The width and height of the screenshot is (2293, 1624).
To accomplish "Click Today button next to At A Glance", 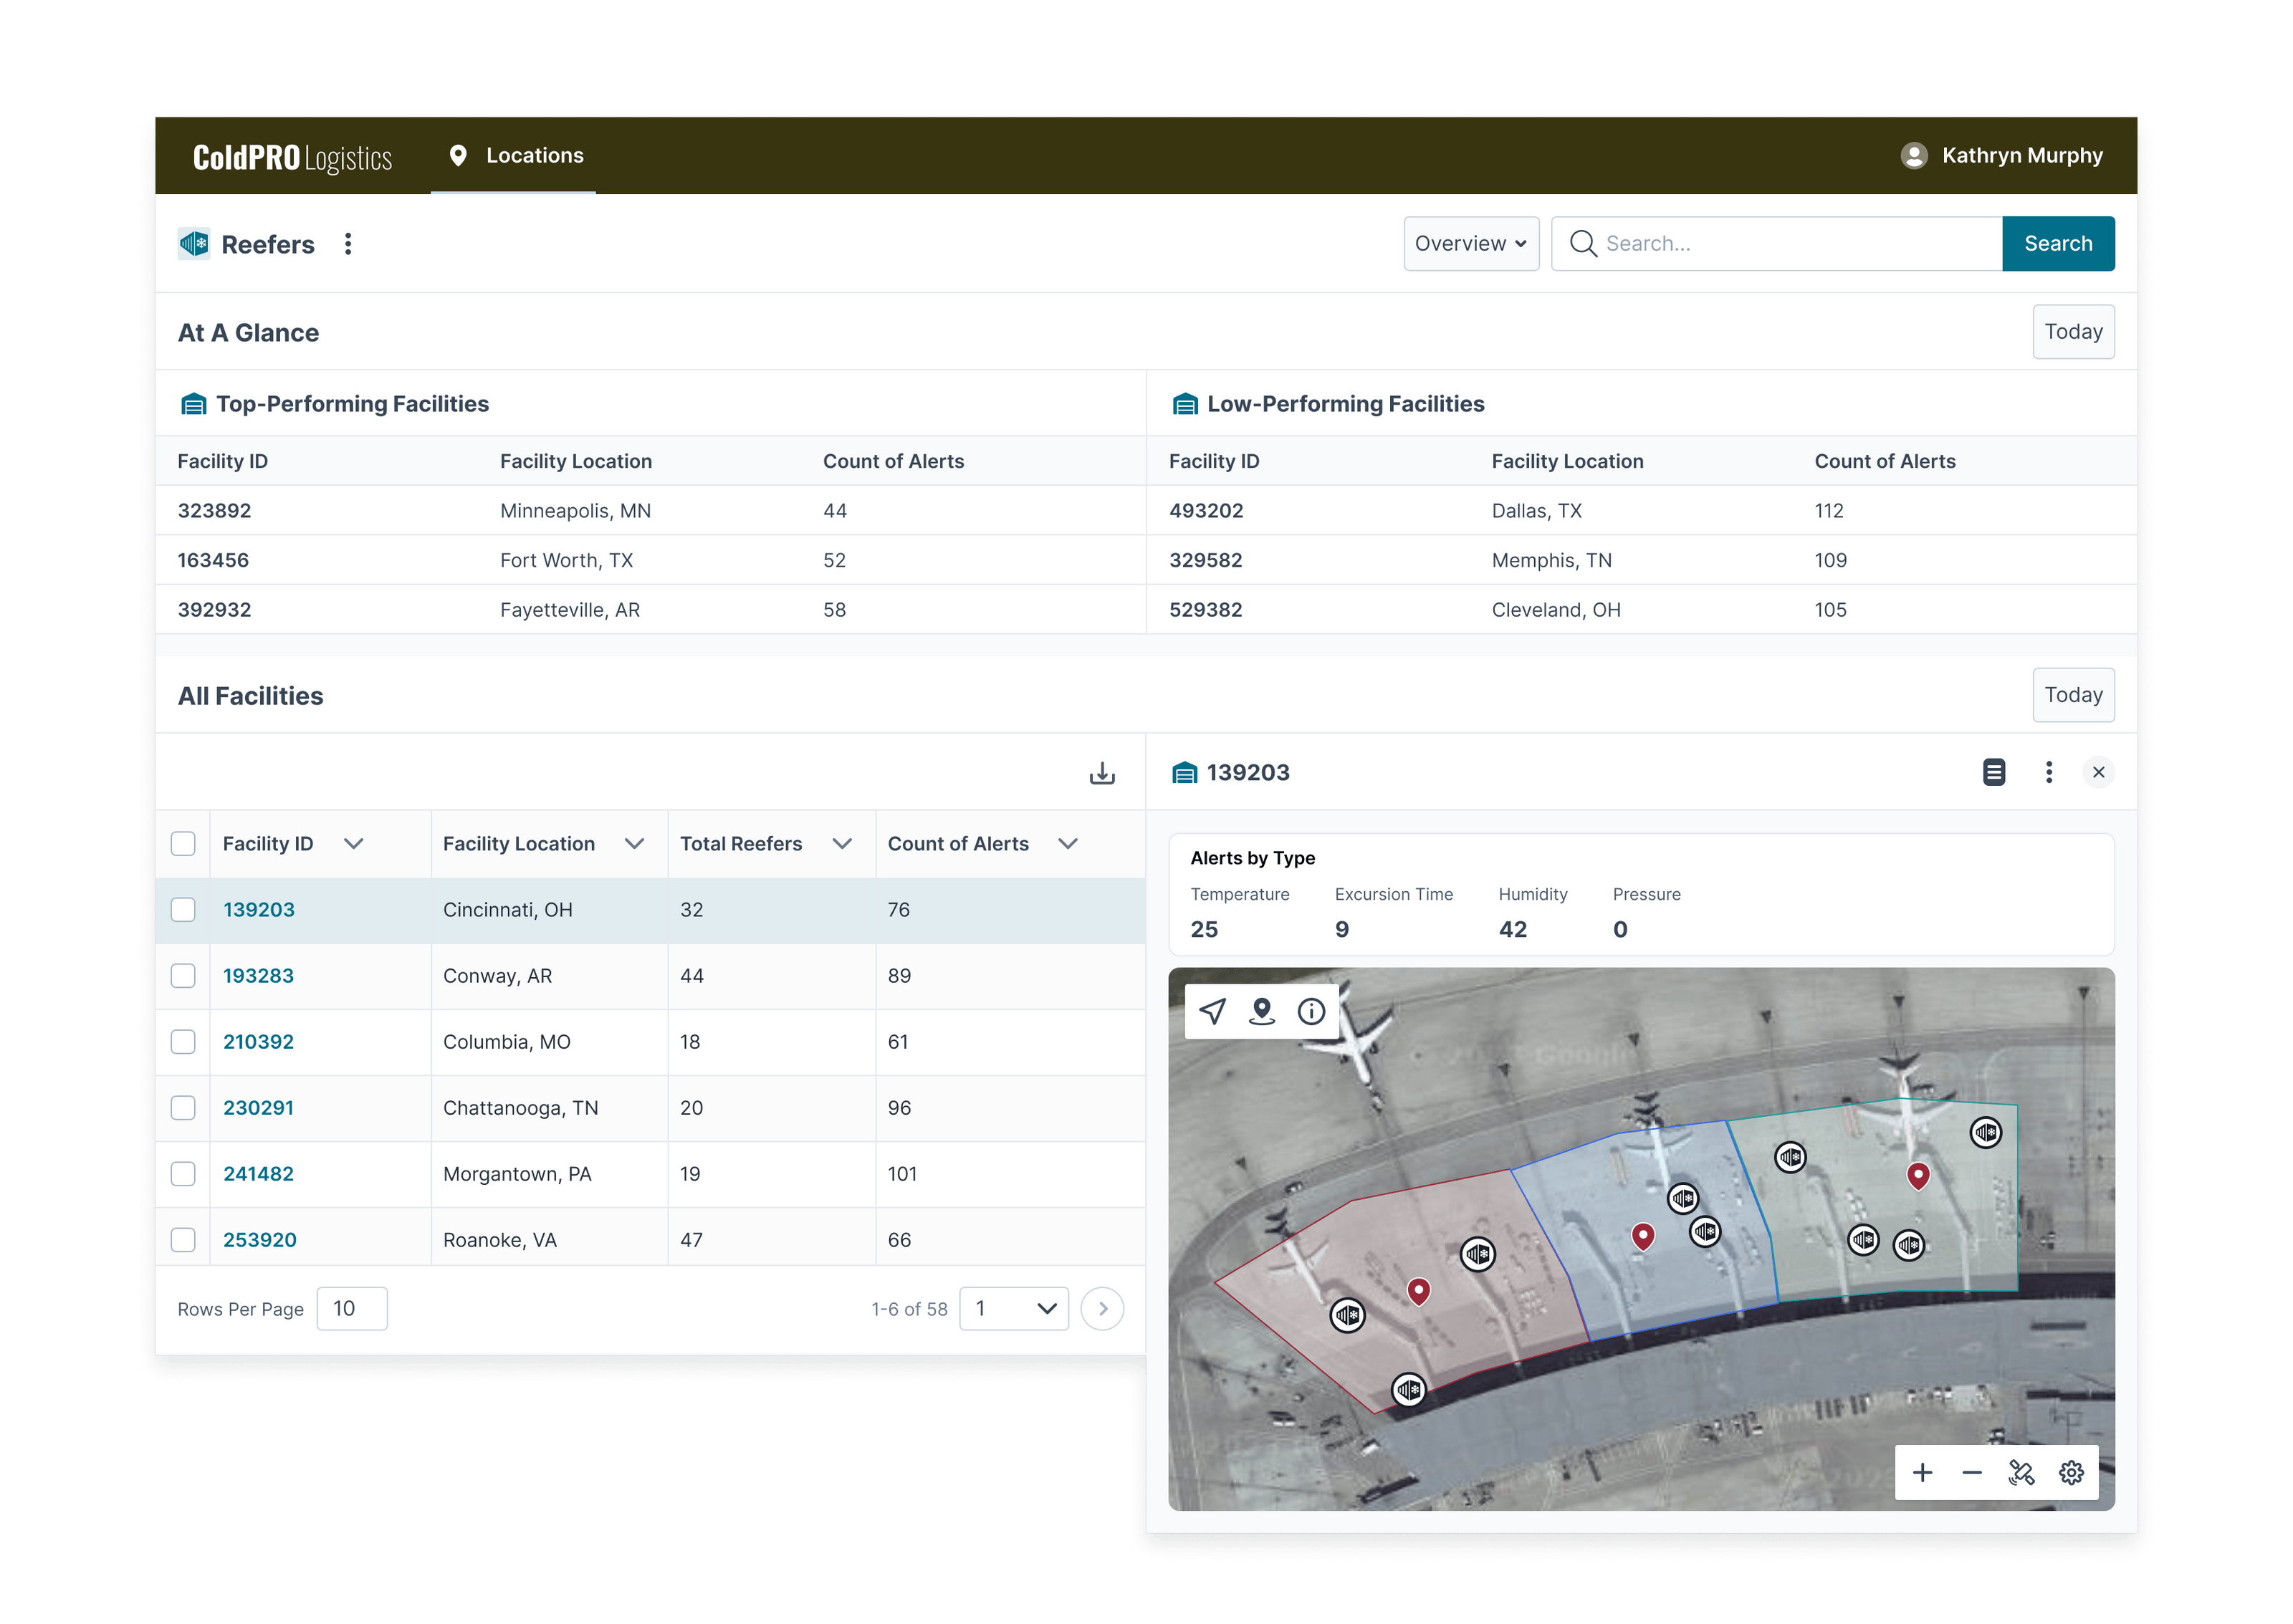I will 2073,331.
